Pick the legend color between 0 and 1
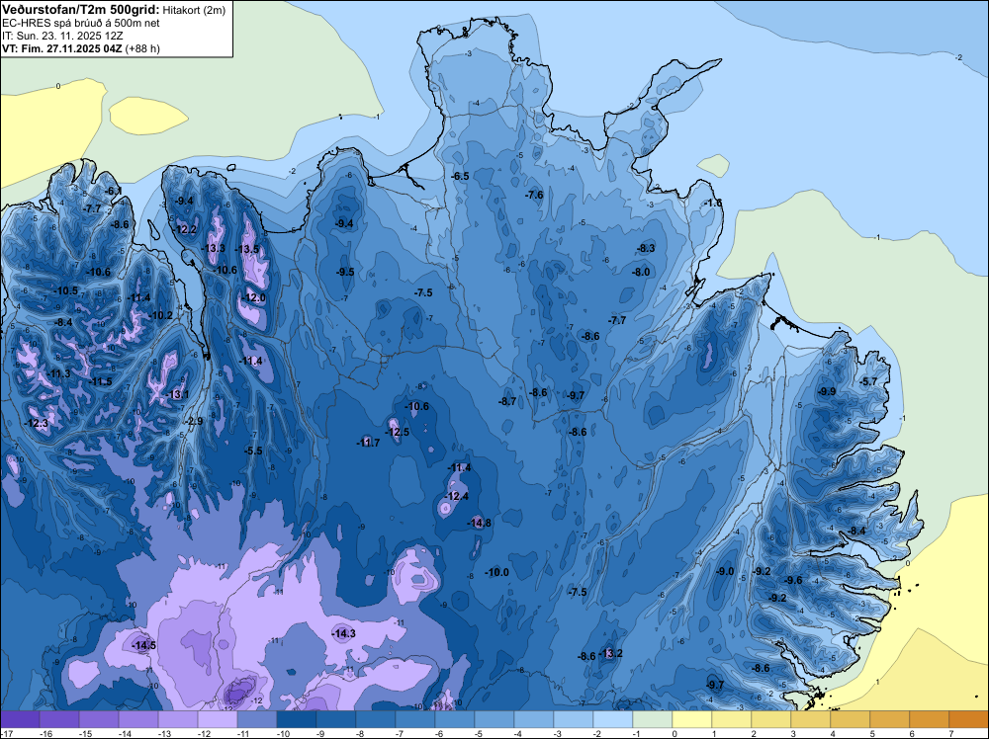 (x=692, y=719)
